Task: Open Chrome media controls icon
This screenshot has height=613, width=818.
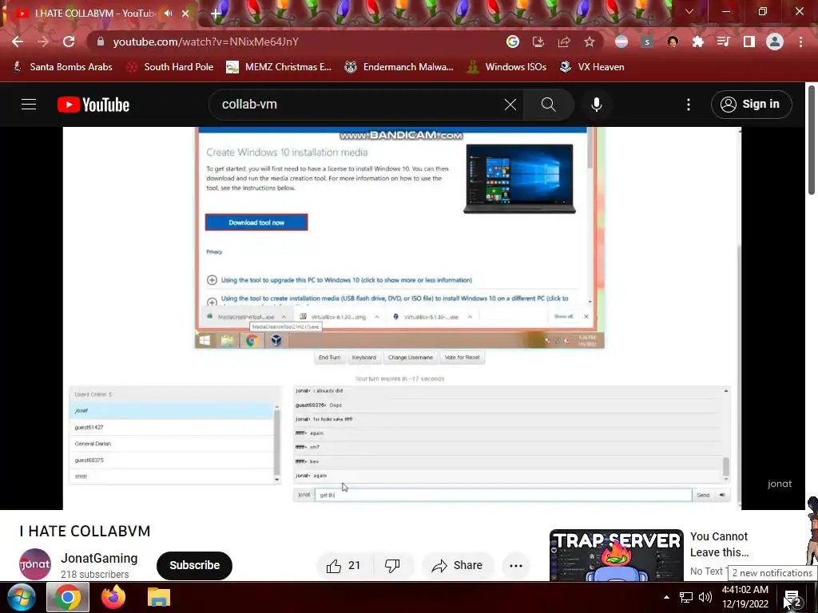Action: coord(724,42)
